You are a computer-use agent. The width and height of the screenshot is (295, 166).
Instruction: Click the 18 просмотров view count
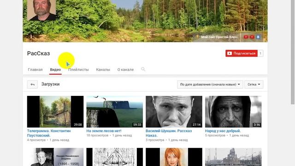[97, 136]
